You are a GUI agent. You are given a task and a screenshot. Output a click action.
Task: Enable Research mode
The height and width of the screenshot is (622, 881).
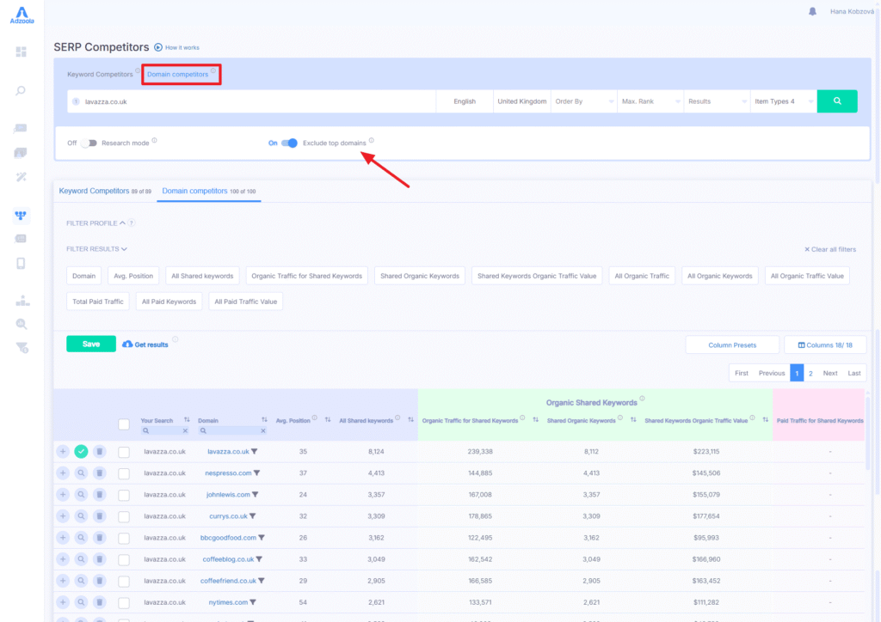point(89,144)
